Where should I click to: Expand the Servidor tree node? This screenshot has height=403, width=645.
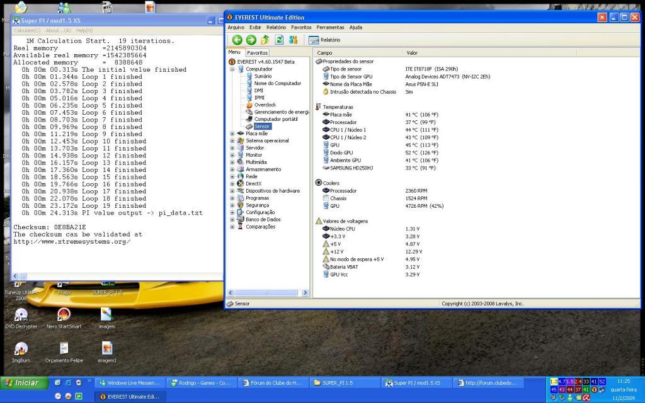(232, 148)
